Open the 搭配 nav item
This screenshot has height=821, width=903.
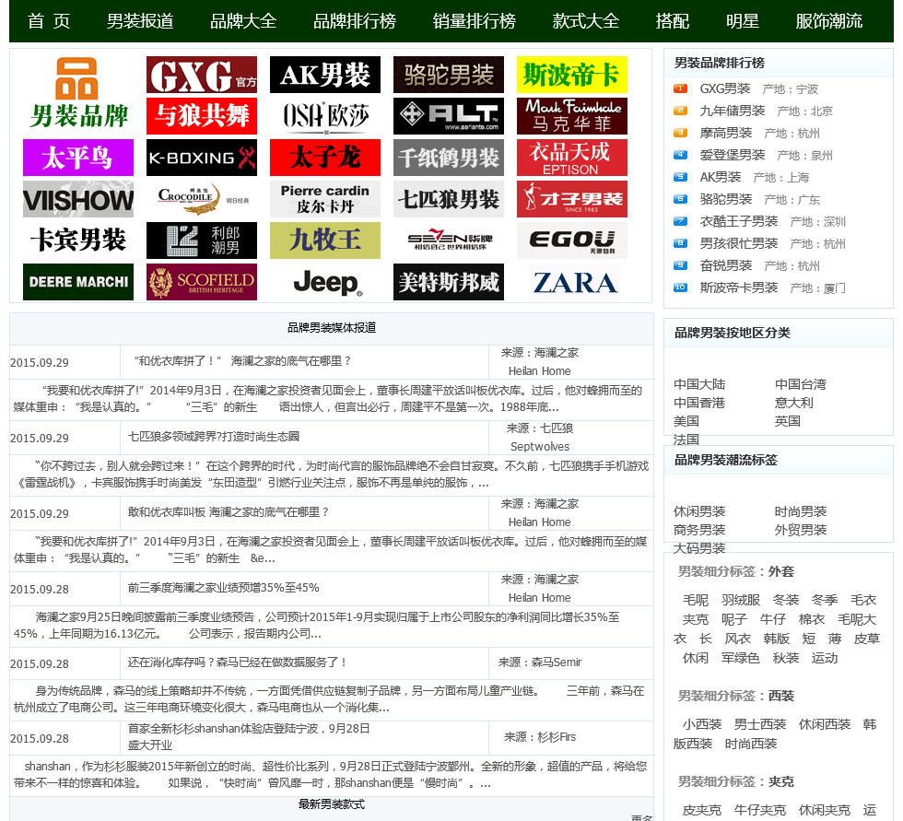point(672,21)
